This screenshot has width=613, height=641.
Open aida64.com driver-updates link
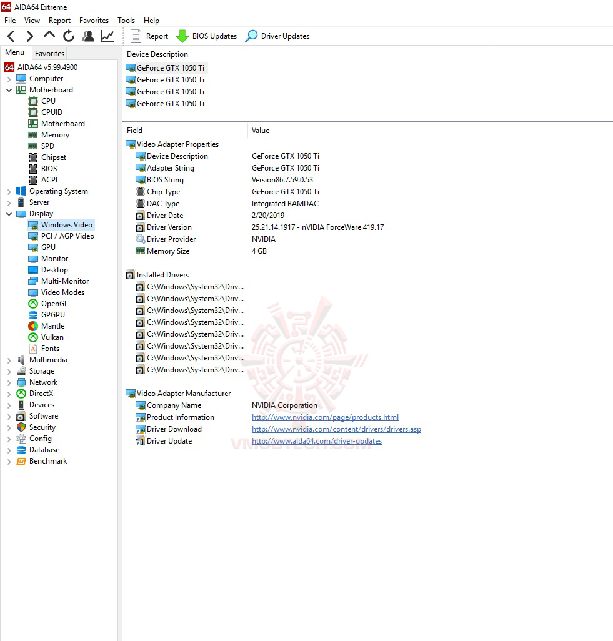point(317,441)
